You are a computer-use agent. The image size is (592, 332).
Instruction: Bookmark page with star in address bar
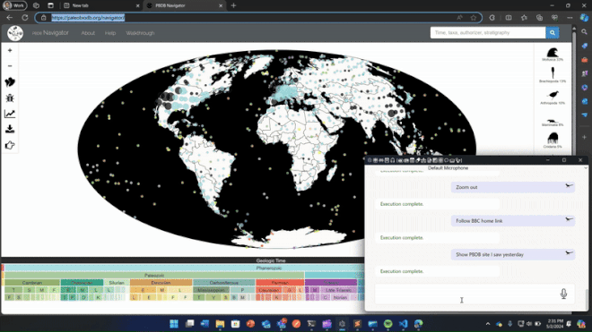click(474, 18)
